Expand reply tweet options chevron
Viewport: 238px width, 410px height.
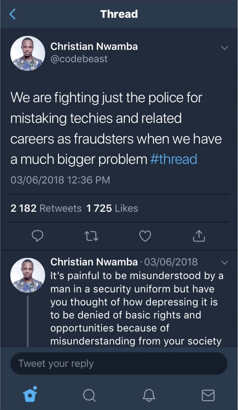[x=224, y=262]
